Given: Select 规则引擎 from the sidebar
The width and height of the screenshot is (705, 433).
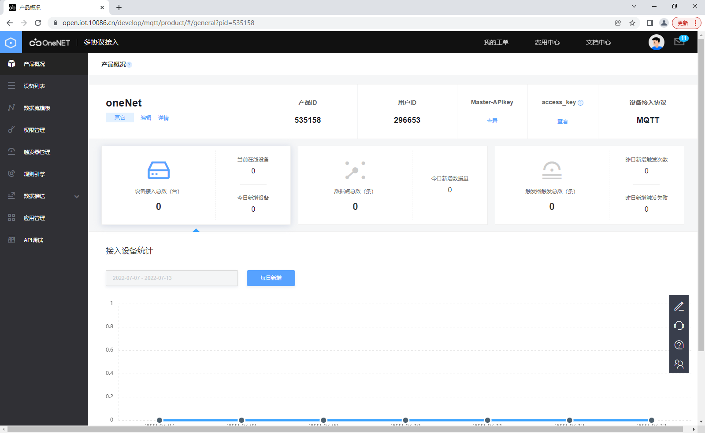Looking at the screenshot, I should click(34, 174).
